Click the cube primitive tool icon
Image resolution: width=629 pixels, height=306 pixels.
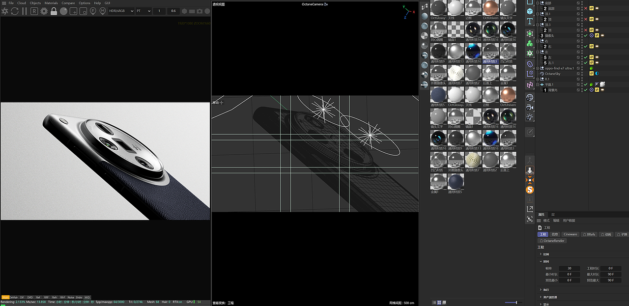coord(530,11)
